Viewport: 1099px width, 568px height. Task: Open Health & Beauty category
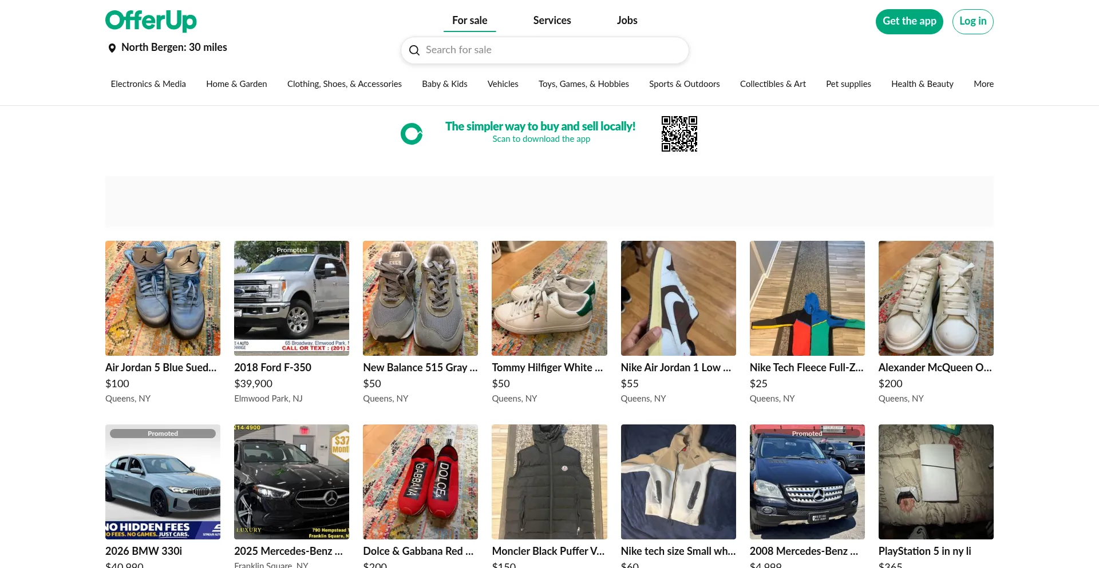coord(922,84)
